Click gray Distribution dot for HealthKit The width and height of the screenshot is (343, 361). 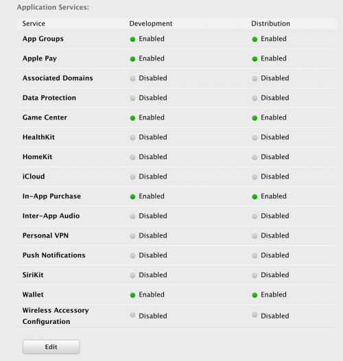click(255, 138)
